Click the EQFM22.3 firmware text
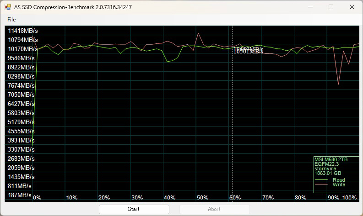This screenshot has width=363, height=216. [x=326, y=164]
